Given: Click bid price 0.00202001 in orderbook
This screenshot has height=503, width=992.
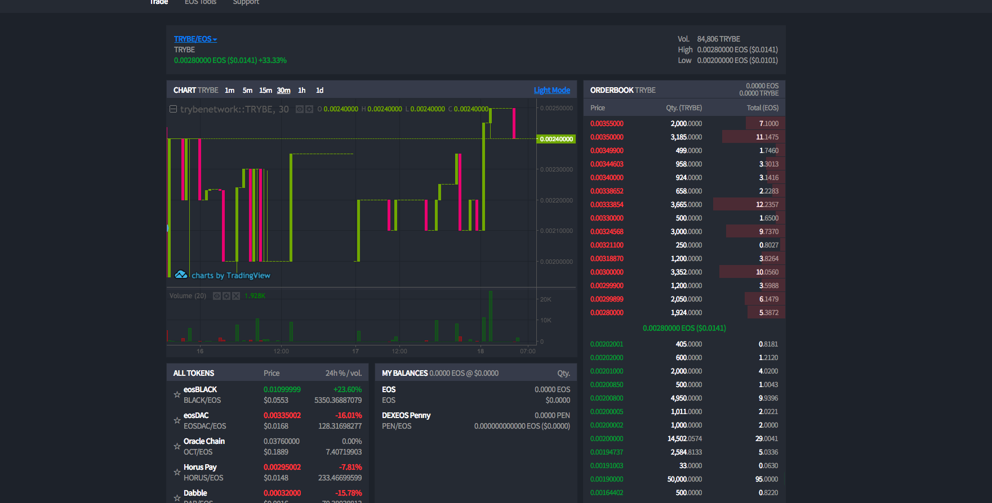Looking at the screenshot, I should click(607, 344).
